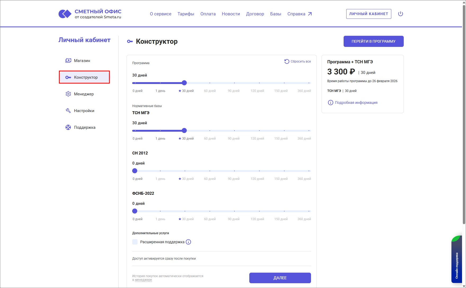Viewport: 466px width, 288px height.
Task: Open the Тарифы menu item
Action: tap(186, 14)
